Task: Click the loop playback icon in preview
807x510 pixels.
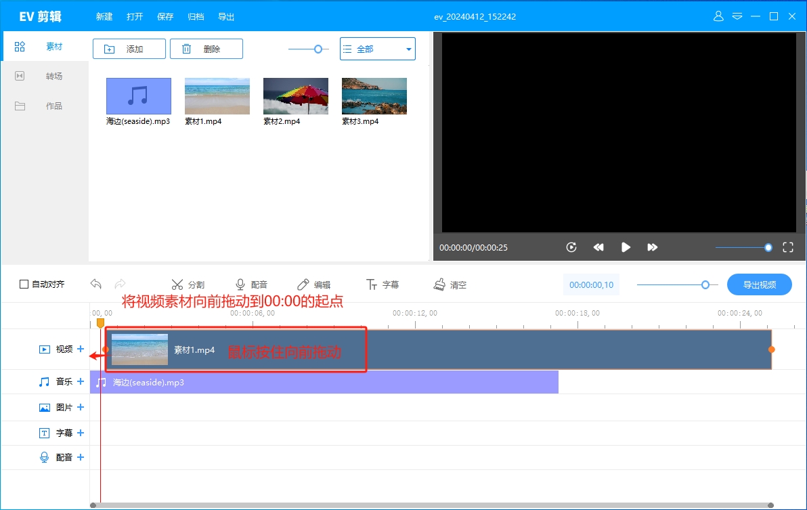Action: coord(571,247)
